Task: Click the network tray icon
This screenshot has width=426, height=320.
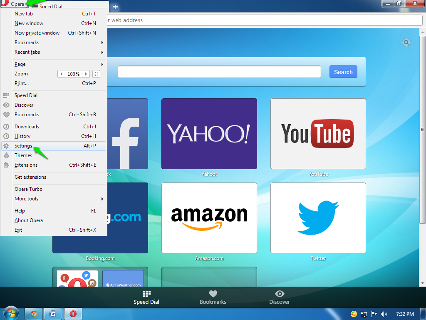Action: tap(364, 314)
